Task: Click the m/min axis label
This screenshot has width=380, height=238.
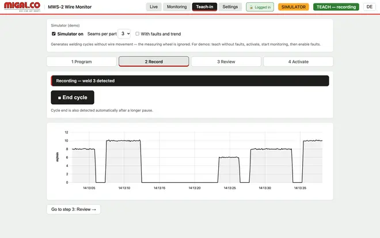Action: [57, 157]
